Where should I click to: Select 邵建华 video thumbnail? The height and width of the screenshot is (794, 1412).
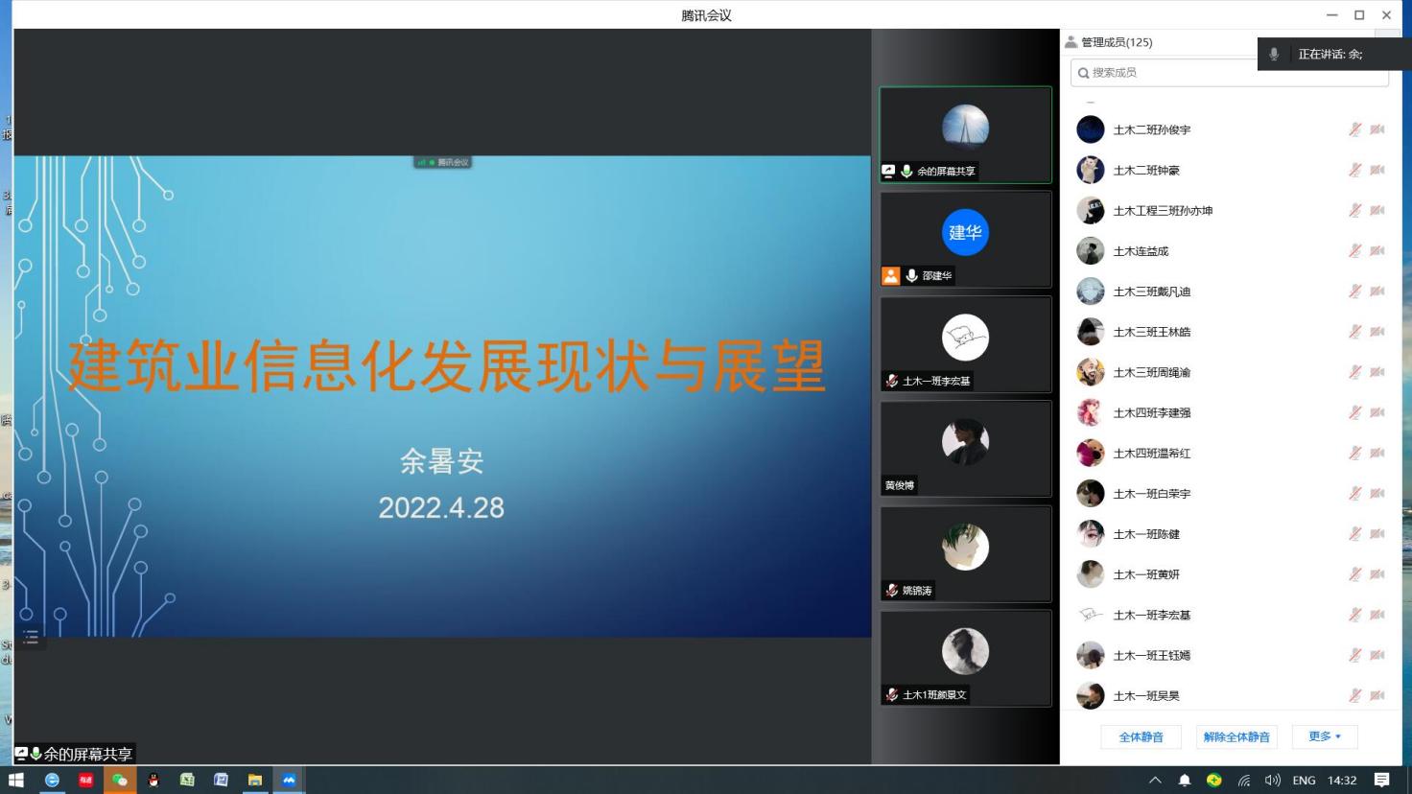tap(965, 239)
